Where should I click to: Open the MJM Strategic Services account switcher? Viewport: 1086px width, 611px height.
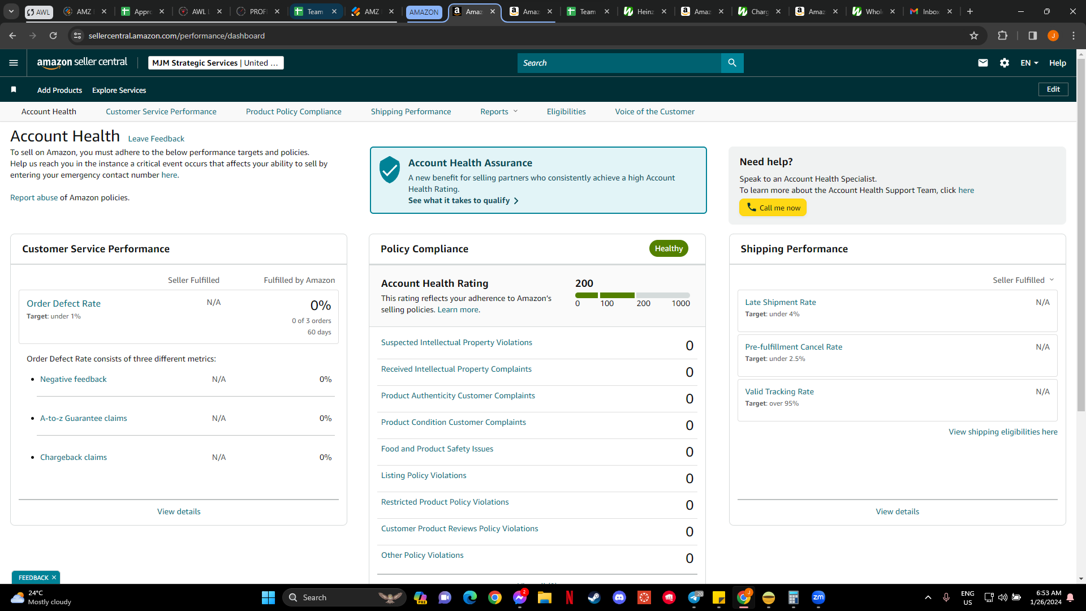point(216,63)
